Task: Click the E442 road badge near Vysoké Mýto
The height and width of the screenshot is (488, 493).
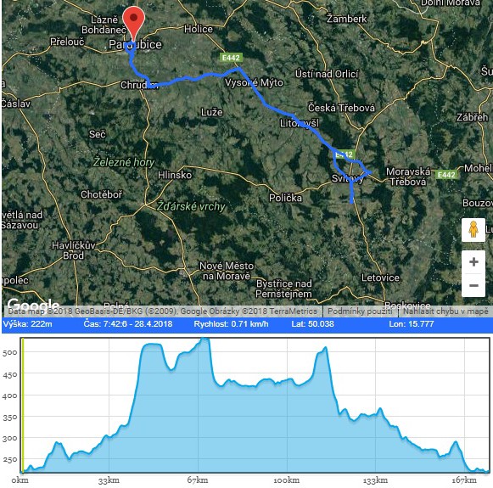Action: coord(231,58)
